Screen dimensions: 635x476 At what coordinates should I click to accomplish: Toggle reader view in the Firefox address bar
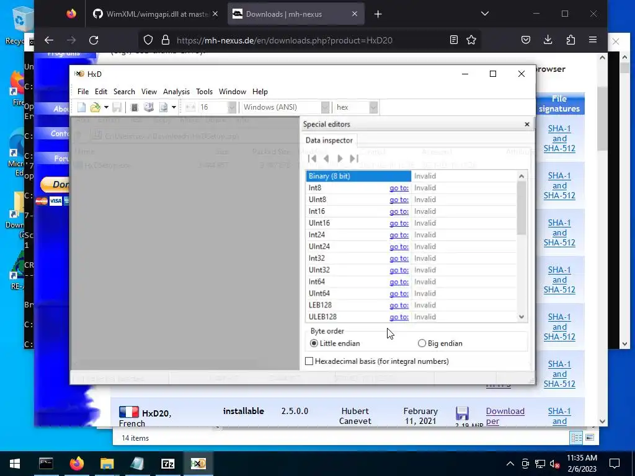coord(453,40)
